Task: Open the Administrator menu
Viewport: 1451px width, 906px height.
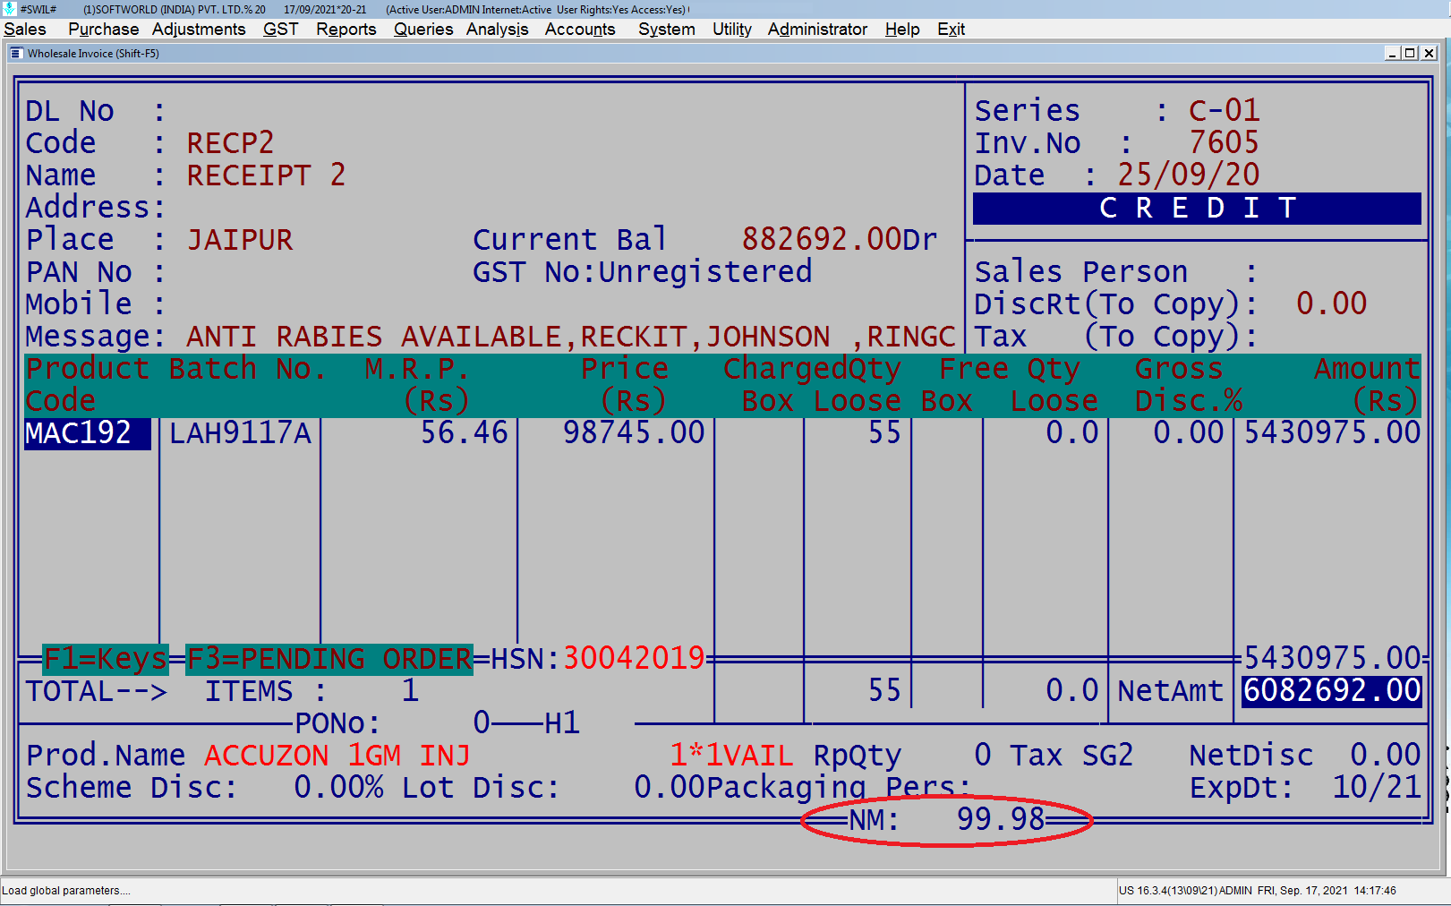Action: [817, 30]
